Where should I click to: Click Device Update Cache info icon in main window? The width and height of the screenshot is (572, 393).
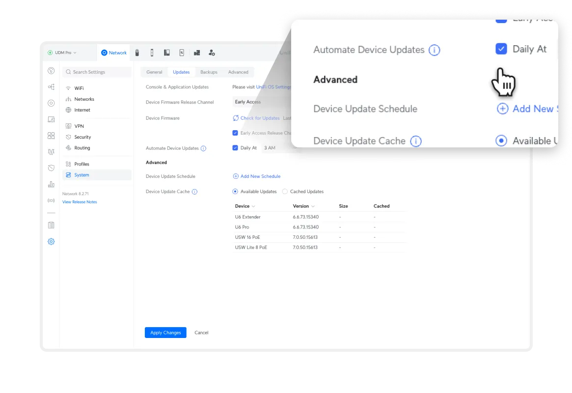click(195, 192)
